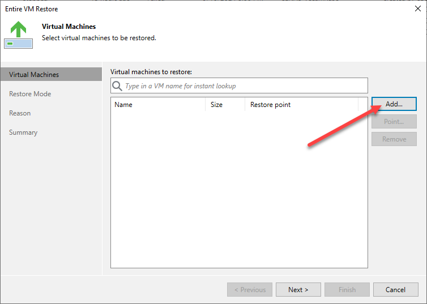
Task: Open the Virtual Machines wizard step
Action: point(51,74)
